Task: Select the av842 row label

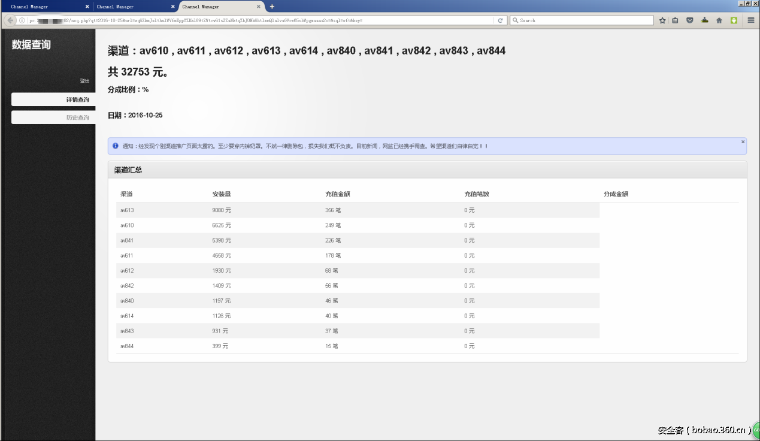Action: pos(127,286)
